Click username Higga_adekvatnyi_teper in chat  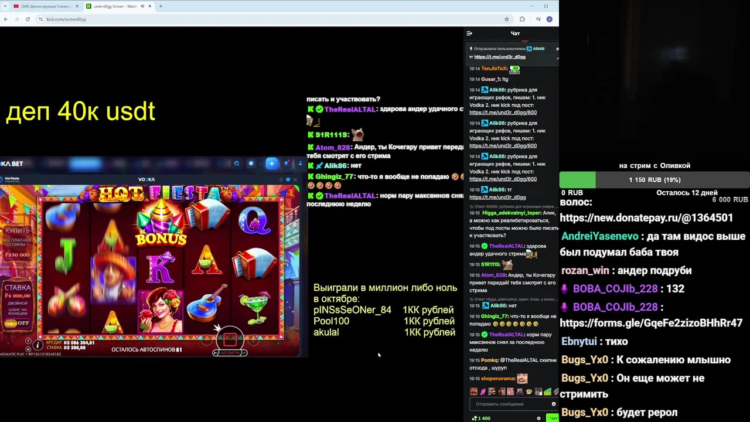[511, 213]
